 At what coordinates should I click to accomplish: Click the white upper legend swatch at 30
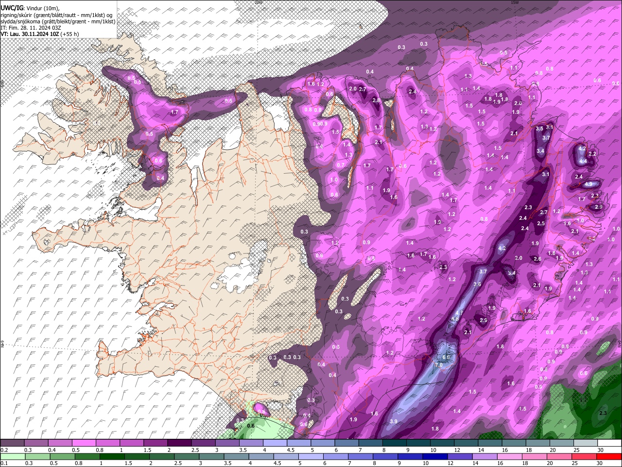pos(609,443)
